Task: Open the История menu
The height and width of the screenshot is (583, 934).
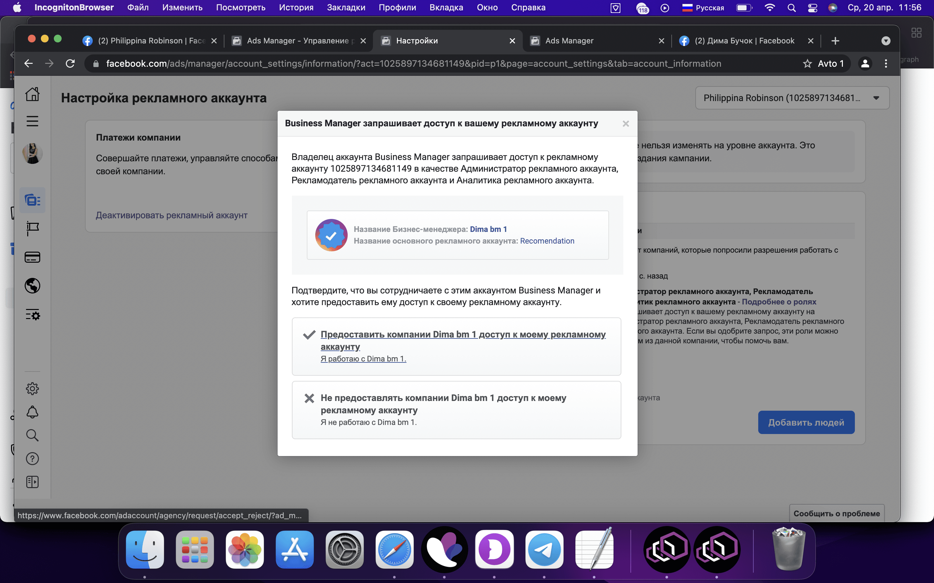Action: [x=296, y=7]
